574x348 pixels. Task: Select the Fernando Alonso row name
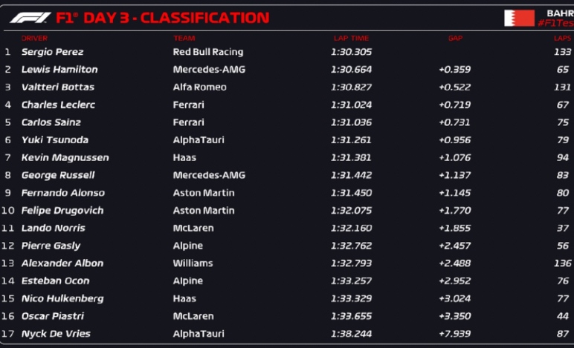[63, 193]
